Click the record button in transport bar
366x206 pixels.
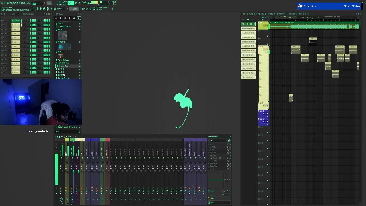tap(45, 3)
